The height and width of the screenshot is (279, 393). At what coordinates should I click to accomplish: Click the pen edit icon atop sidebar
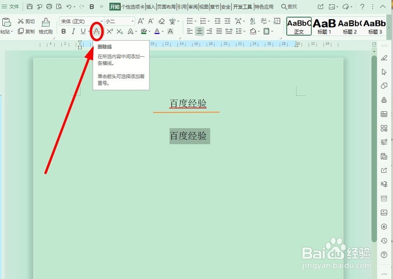pos(384,58)
